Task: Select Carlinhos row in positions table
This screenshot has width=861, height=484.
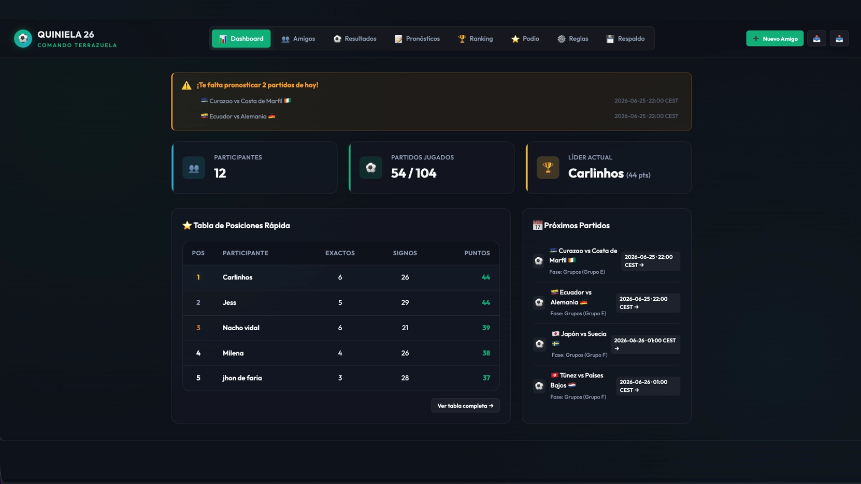Action: pyautogui.click(x=341, y=277)
